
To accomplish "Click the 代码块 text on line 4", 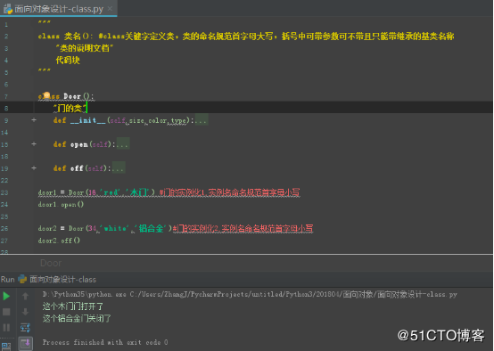I will (68, 60).
